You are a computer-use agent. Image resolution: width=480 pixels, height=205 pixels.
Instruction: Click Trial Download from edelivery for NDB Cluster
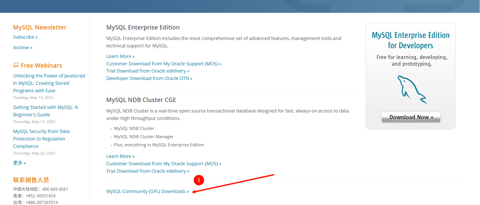[x=148, y=171]
